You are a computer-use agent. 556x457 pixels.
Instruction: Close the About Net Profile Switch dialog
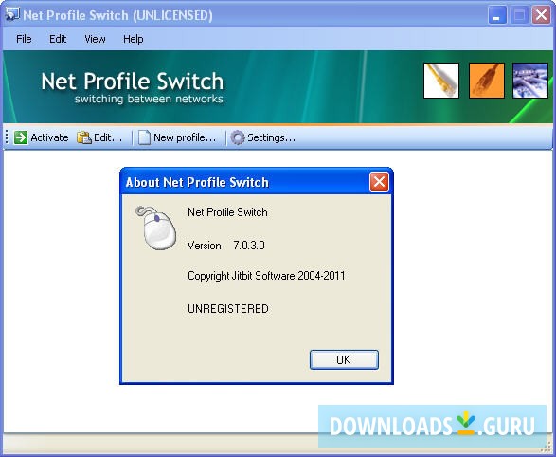[379, 182]
